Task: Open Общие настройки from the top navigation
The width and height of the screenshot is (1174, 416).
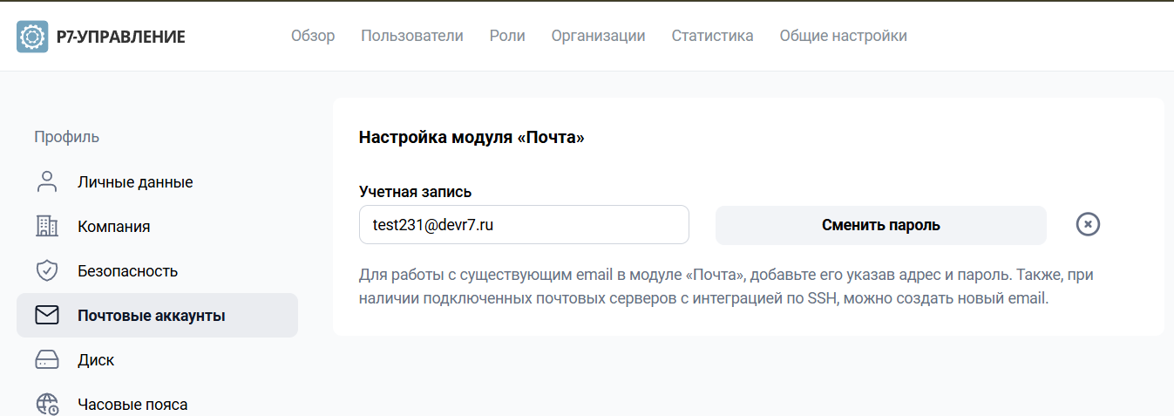Action: click(x=843, y=36)
